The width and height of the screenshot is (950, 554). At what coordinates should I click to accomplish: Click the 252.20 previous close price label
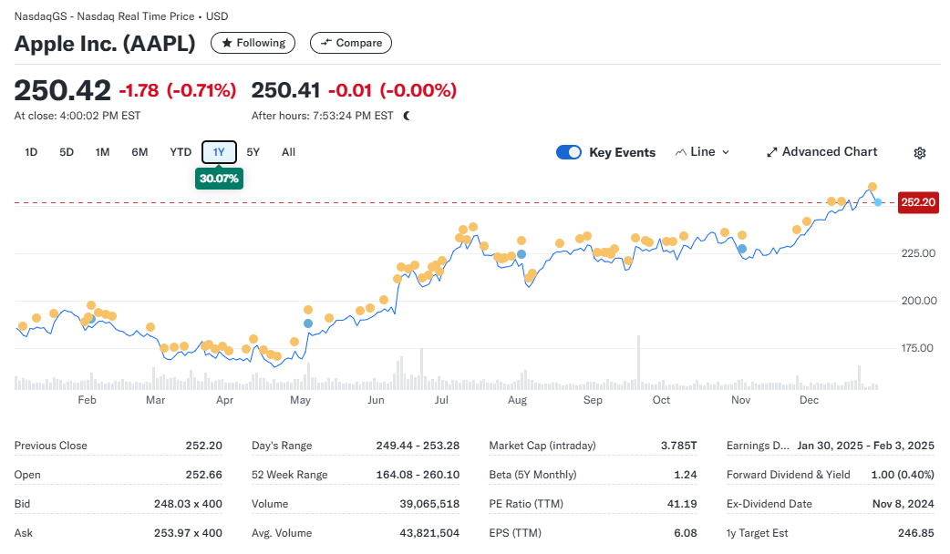click(918, 202)
